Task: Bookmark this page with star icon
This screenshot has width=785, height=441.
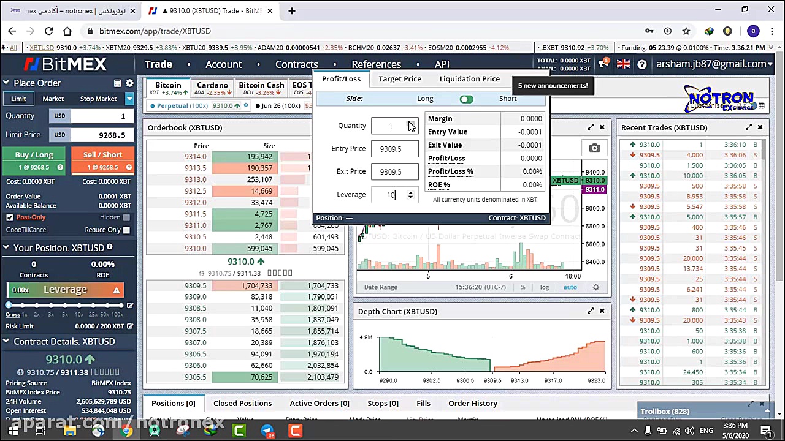Action: tap(686, 31)
